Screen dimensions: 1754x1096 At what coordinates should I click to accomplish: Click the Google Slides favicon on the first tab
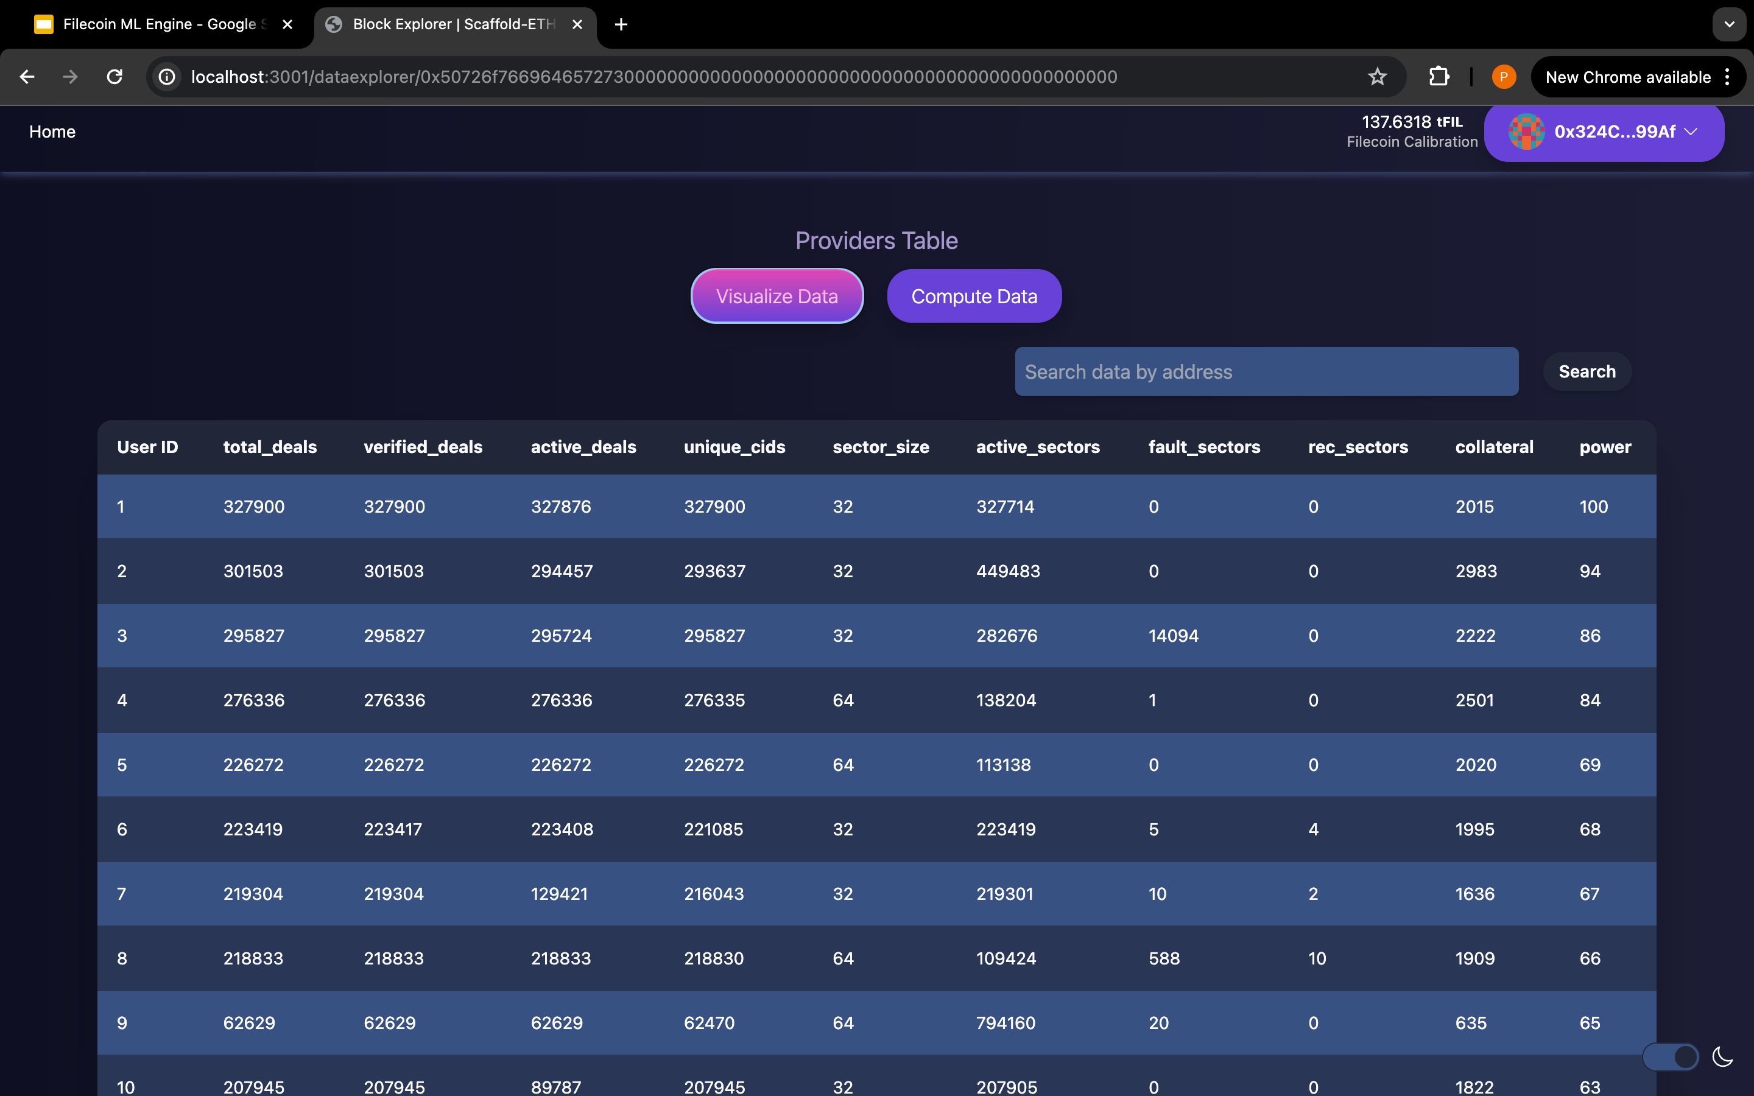[44, 24]
